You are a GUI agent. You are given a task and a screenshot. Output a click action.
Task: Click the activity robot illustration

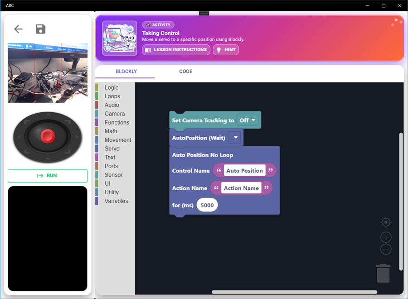pyautogui.click(x=120, y=38)
